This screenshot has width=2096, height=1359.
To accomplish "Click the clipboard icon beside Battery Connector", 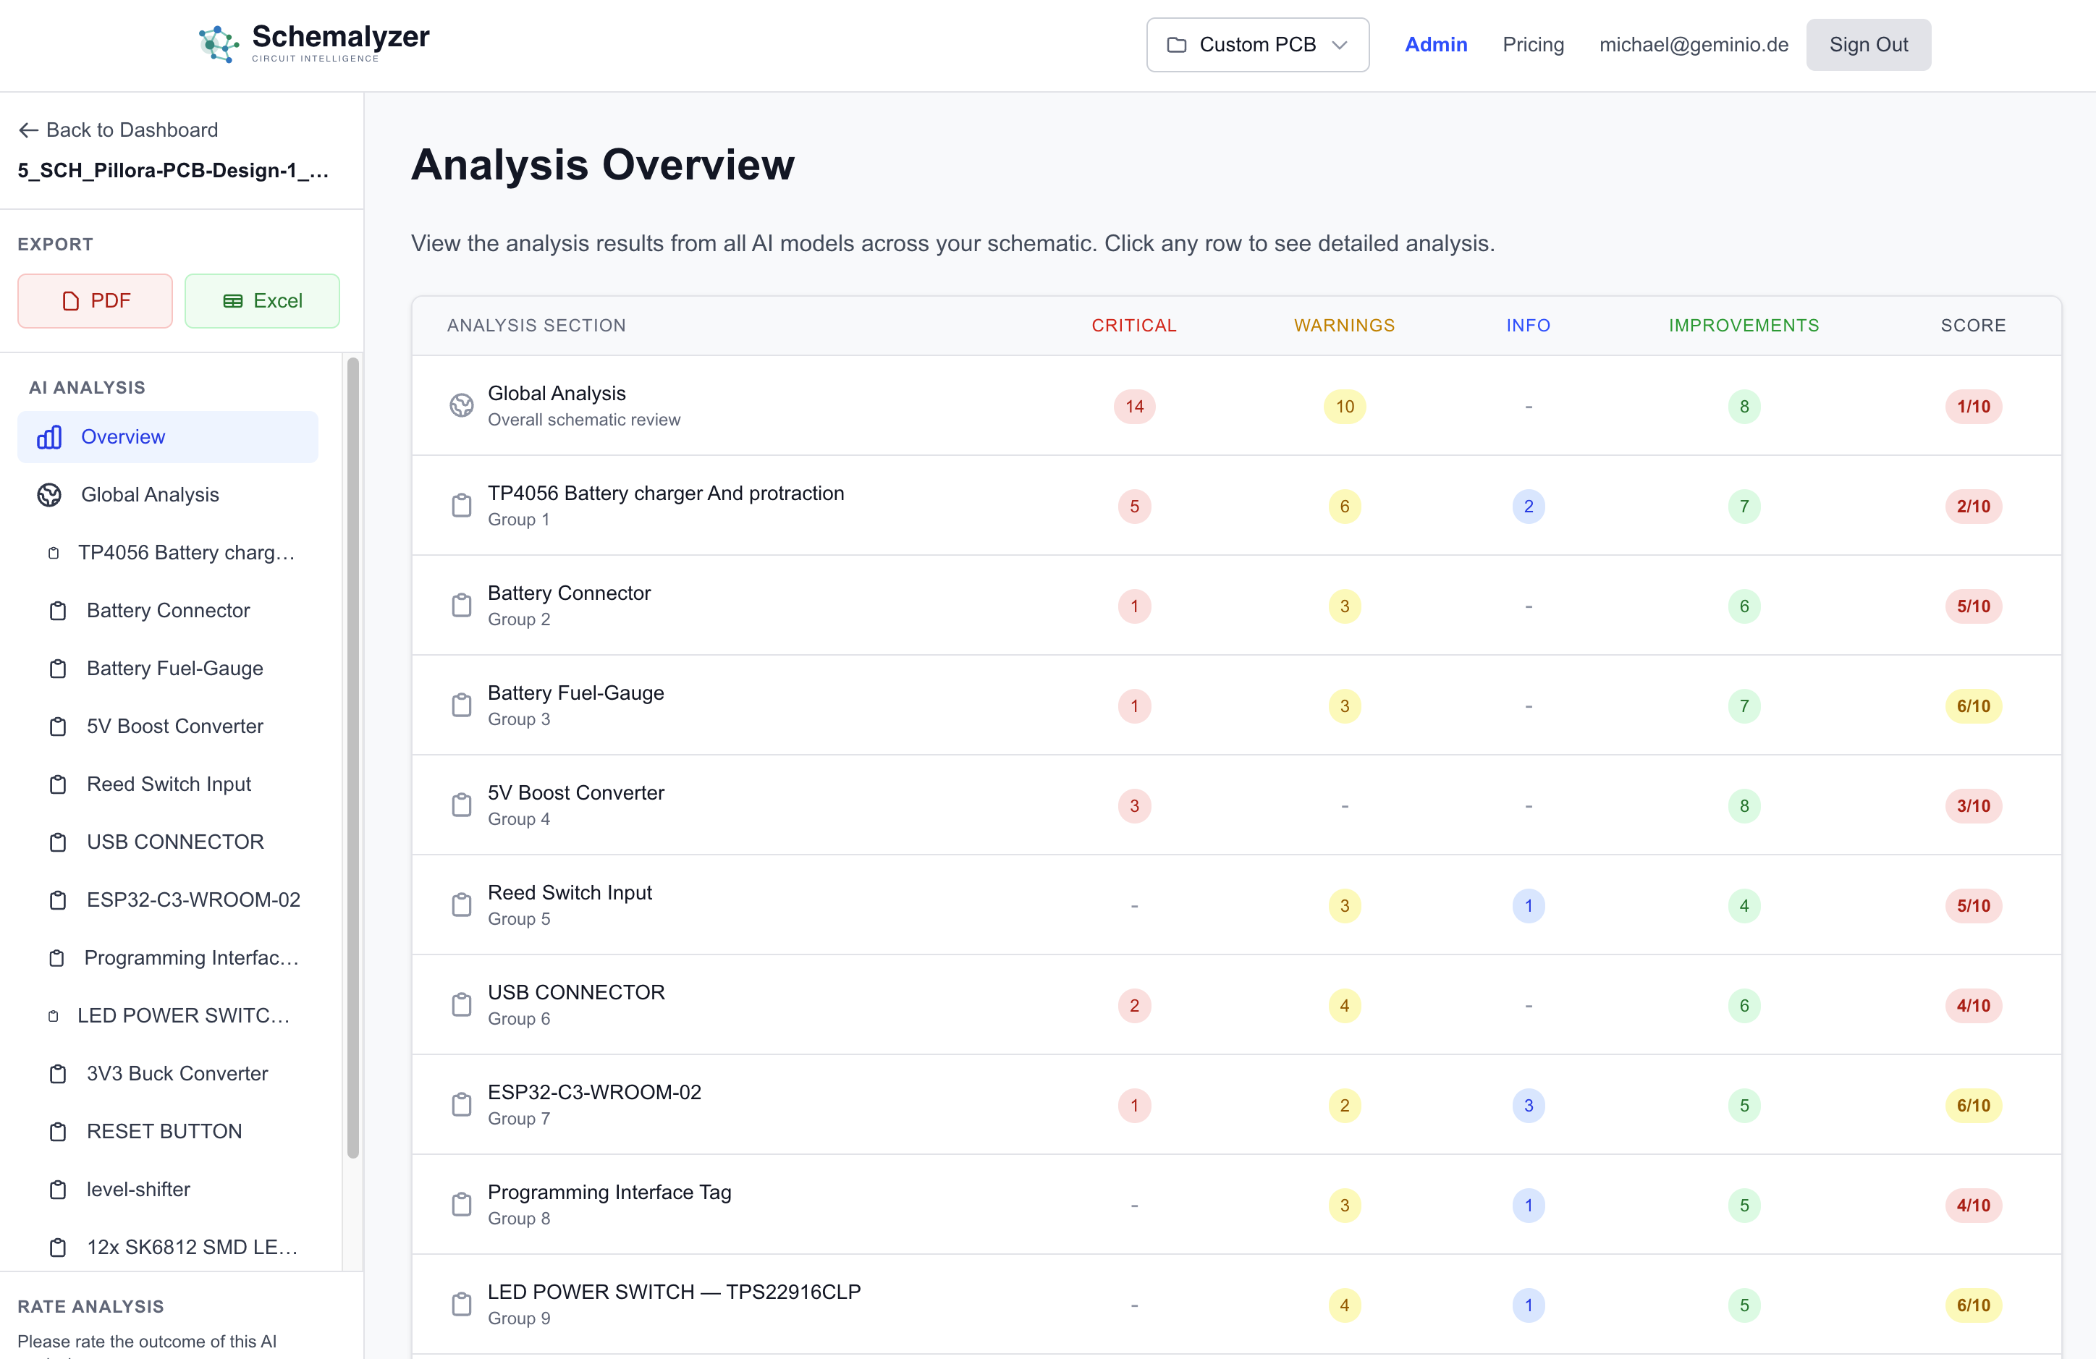I will 58,609.
